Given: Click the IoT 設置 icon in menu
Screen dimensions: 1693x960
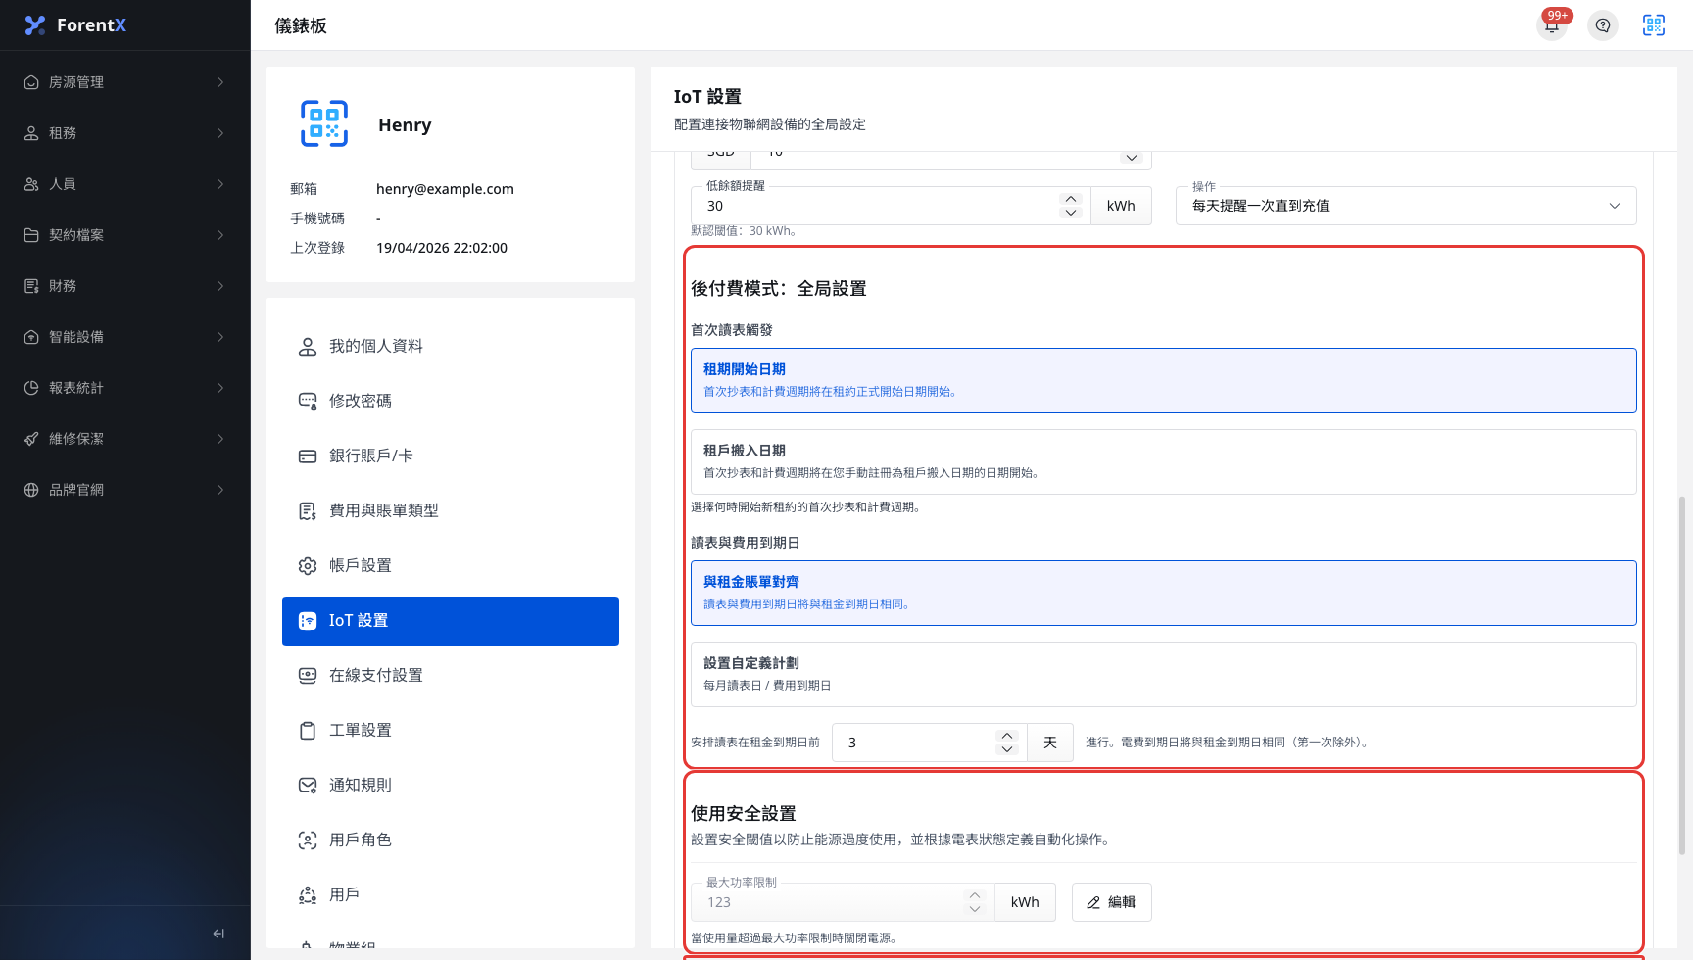Looking at the screenshot, I should [x=308, y=621].
